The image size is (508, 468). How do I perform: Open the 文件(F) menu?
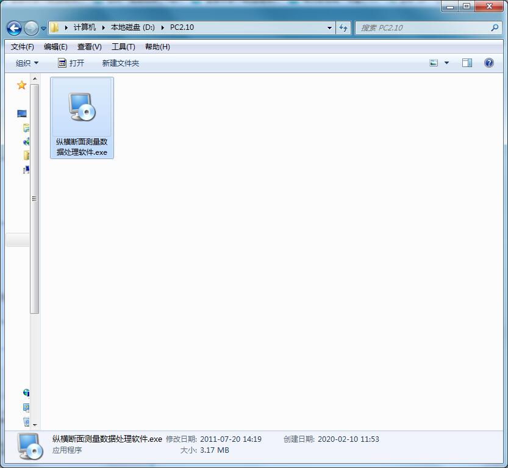tap(23, 47)
